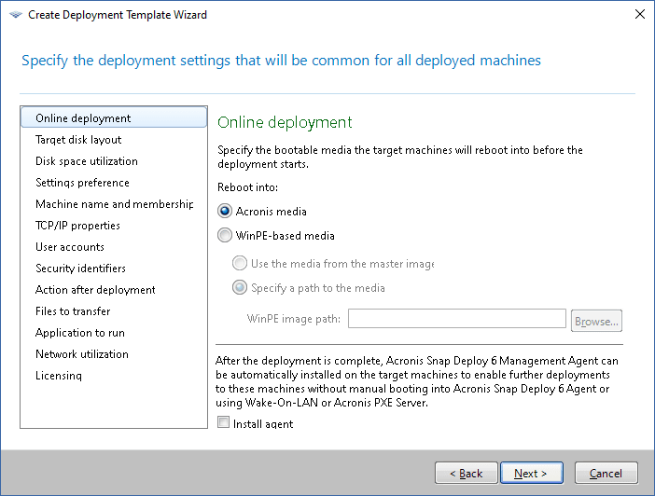Viewport: 655px width, 496px height.
Task: Enable the Install agent checkbox
Action: click(x=224, y=422)
